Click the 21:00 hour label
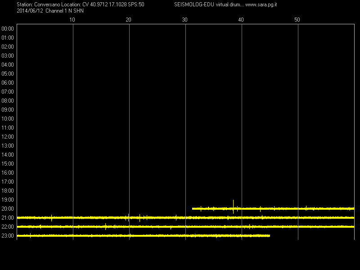This screenshot has height=270, width=360. 8,218
